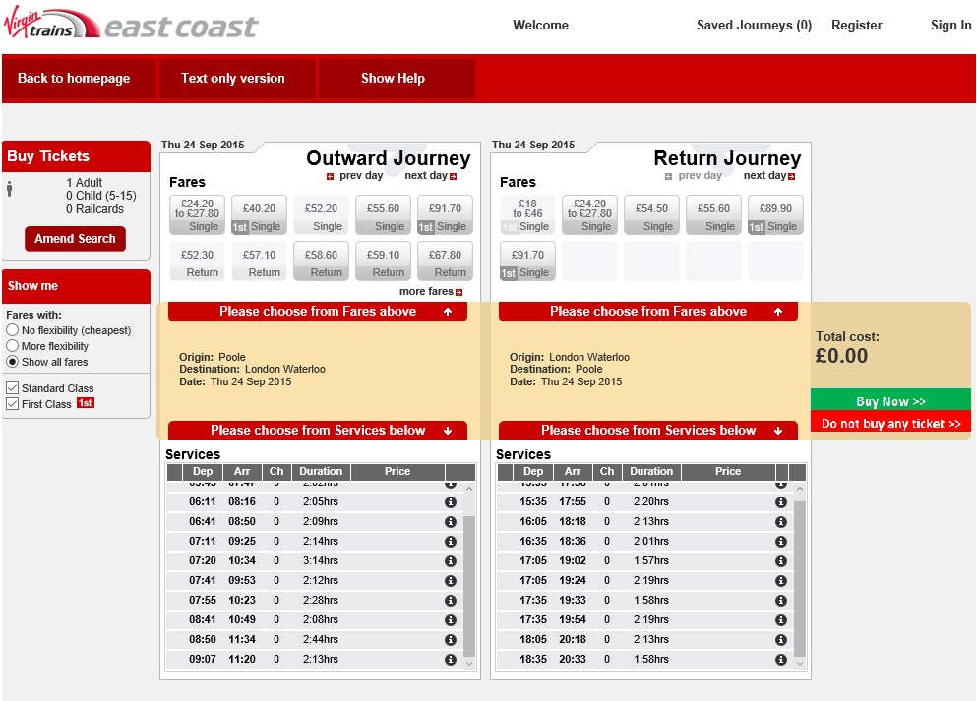Select outward £40.20 1st Single fare
This screenshot has width=977, height=701.
tap(259, 214)
